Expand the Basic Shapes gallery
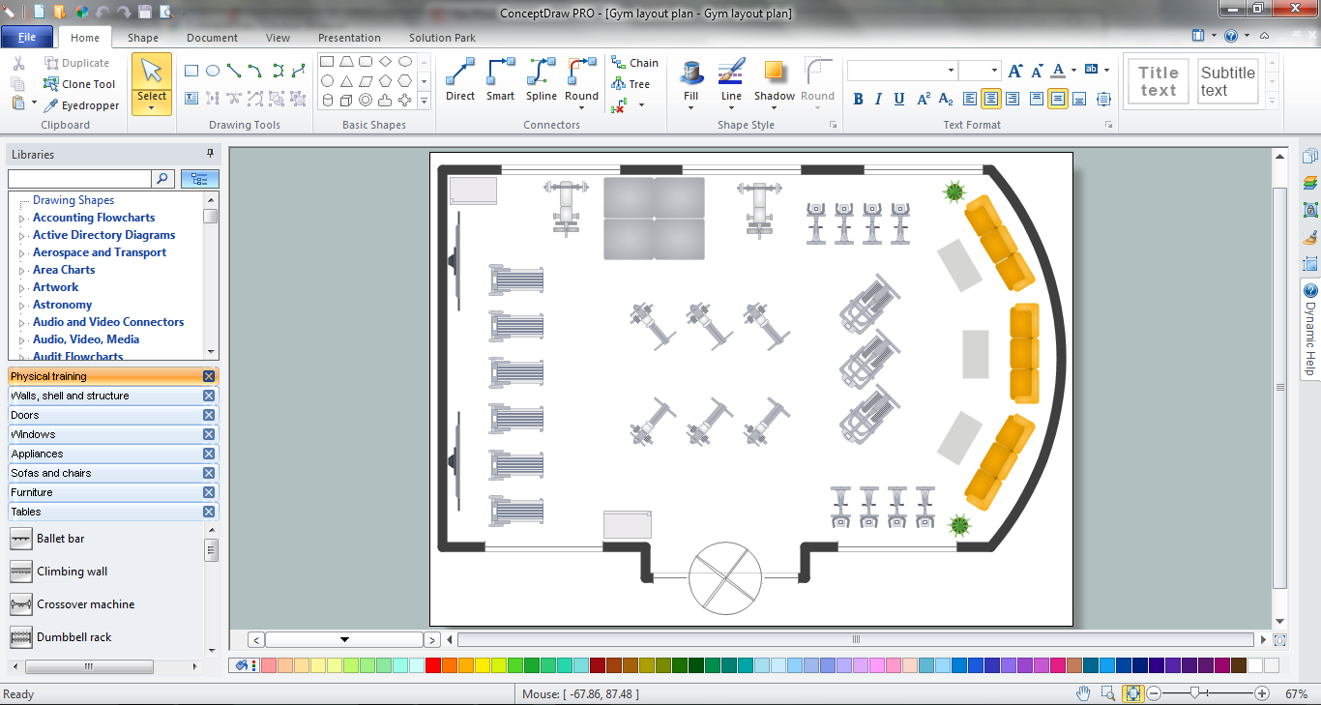Screen dimensions: 1321x705 (424, 100)
